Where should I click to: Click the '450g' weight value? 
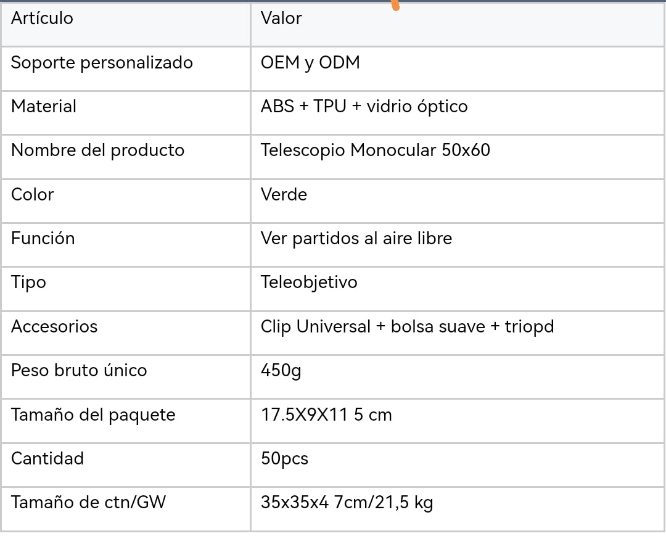(281, 371)
